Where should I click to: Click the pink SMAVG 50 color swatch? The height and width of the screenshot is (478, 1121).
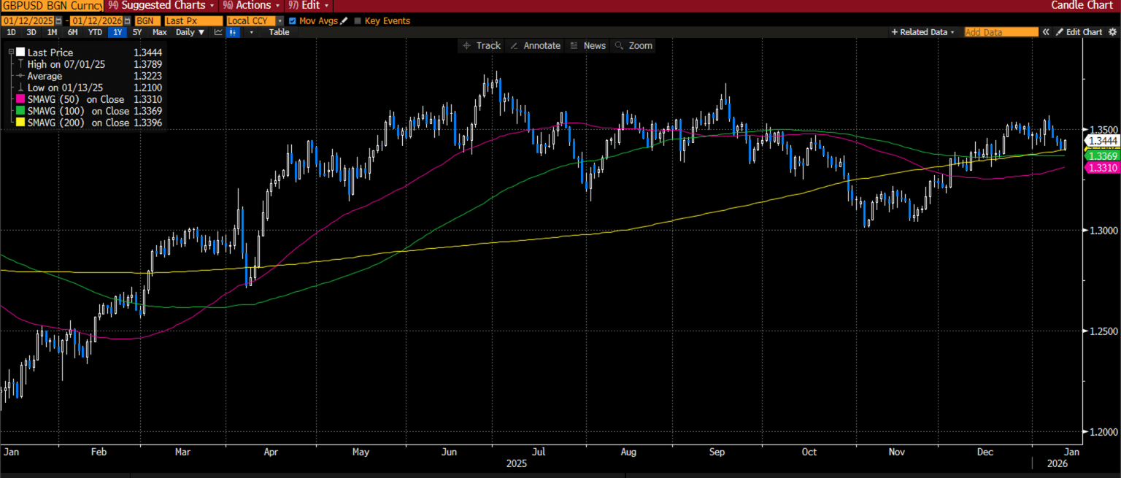[20, 99]
